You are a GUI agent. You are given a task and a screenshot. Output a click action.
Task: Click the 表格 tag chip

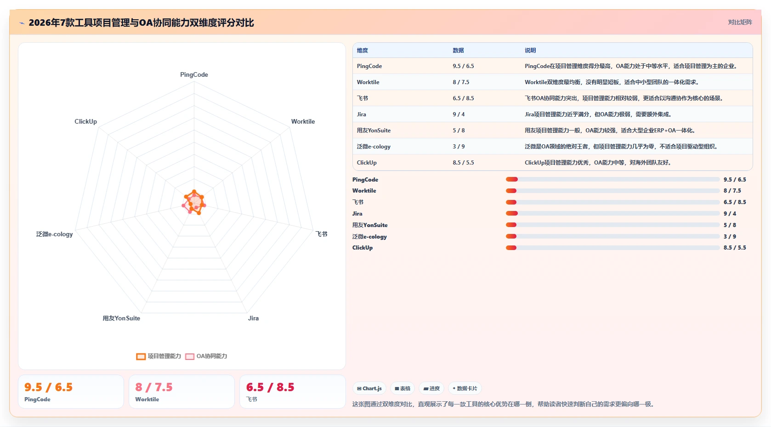point(403,388)
